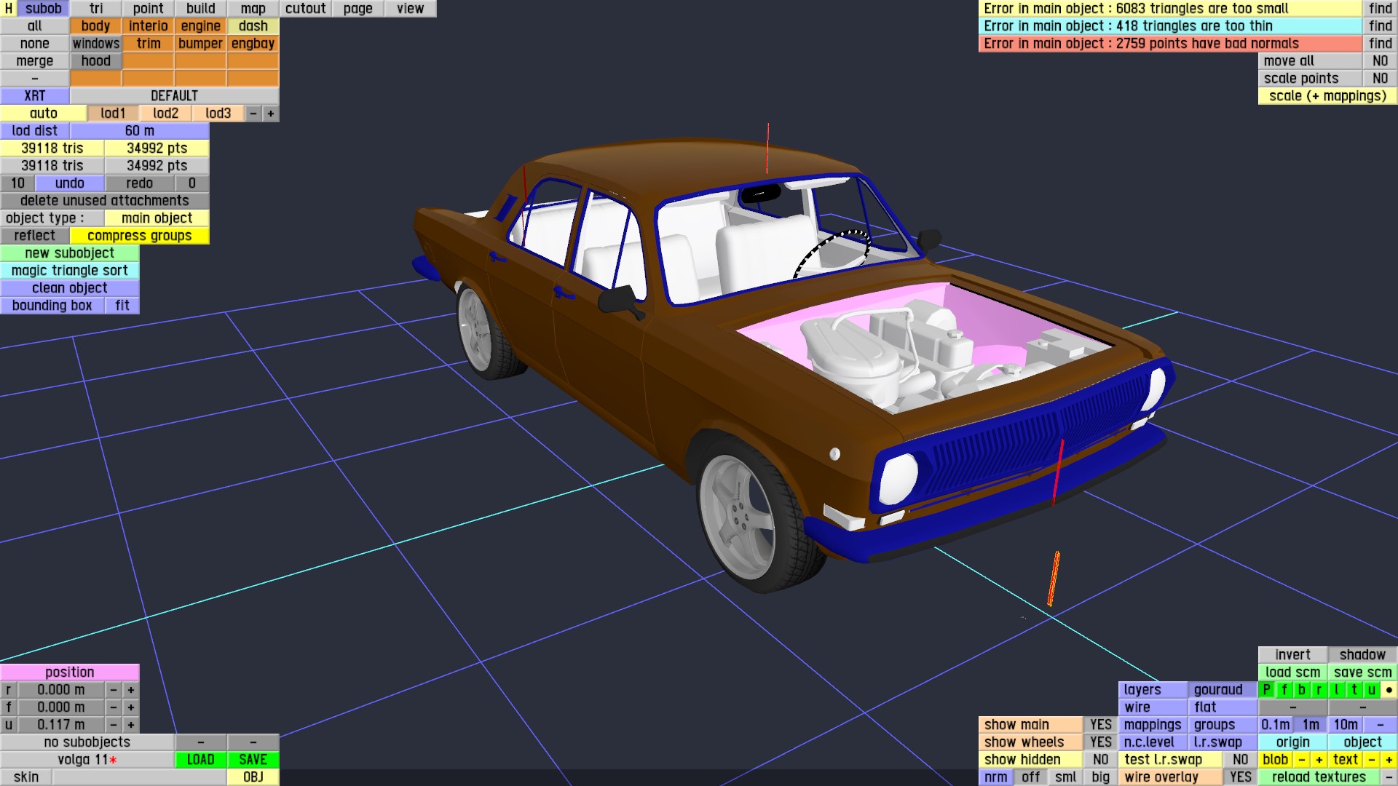Open the DEFAULT material selector
The height and width of the screenshot is (786, 1398).
[x=174, y=95]
